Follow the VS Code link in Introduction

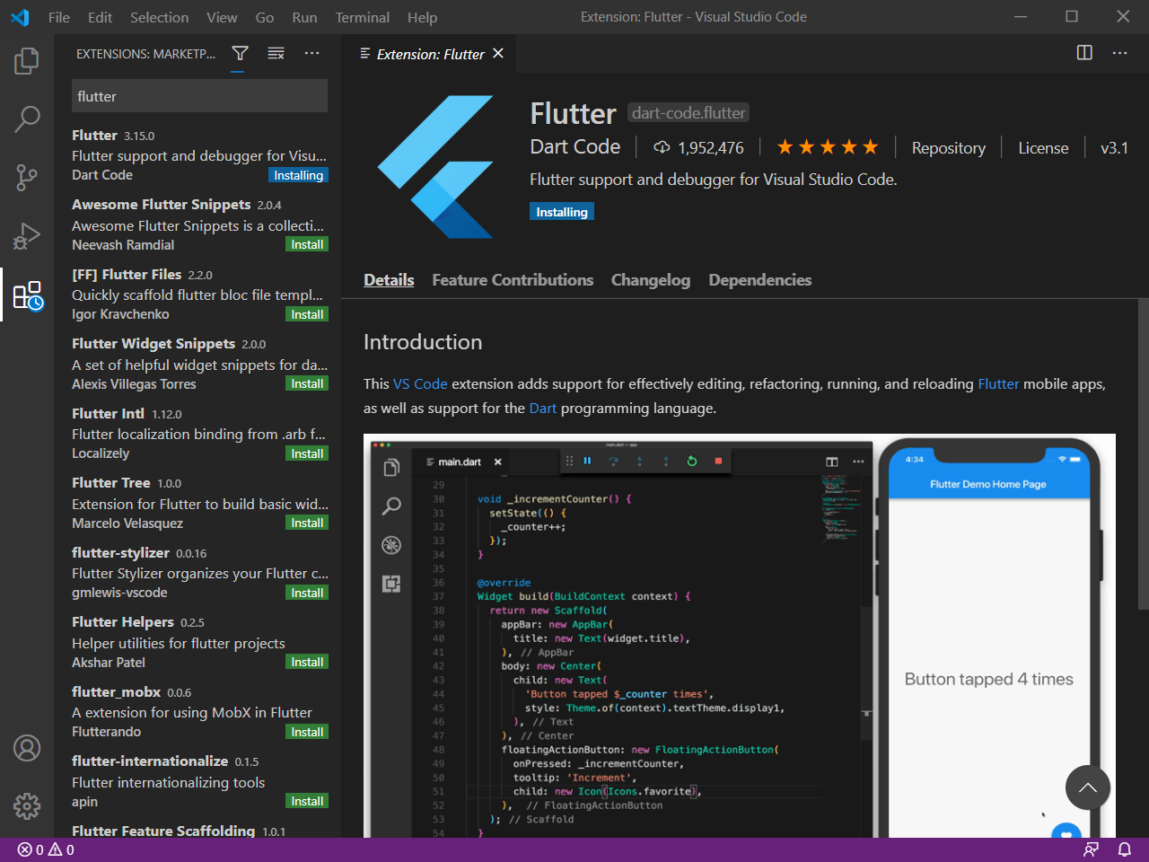(x=420, y=383)
